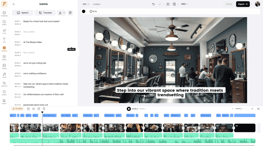Click the New subtitle placeholder at 00:04.3
The width and height of the screenshot is (263, 146).
click(x=29, y=53)
